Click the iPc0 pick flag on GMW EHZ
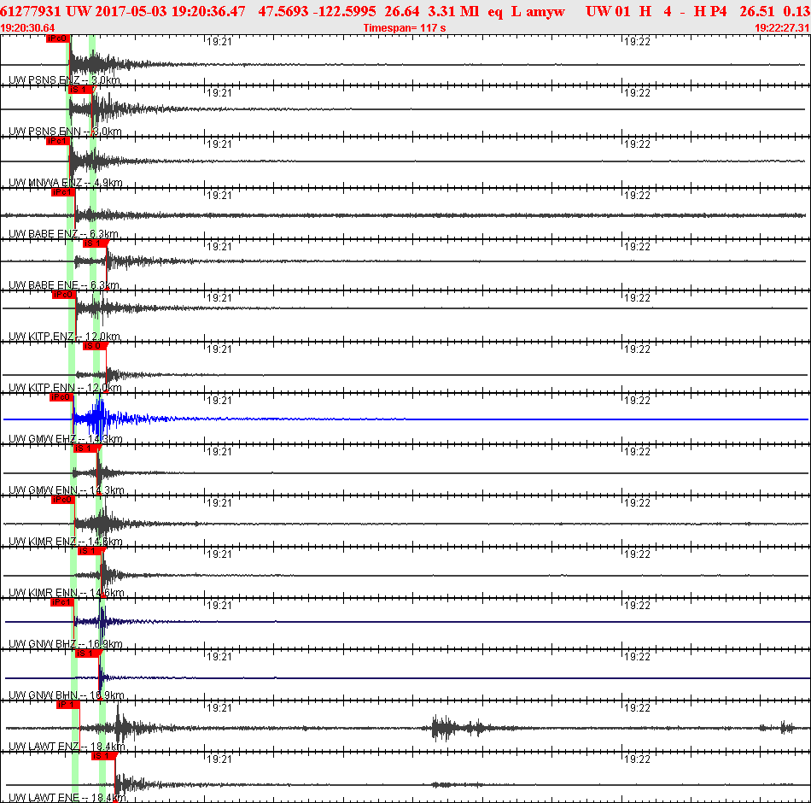This screenshot has width=811, height=803. coord(61,397)
